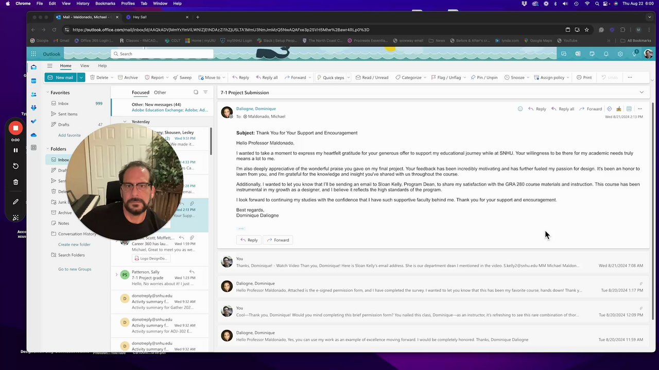Expand the Report dropdown
This screenshot has height=370, width=659.
pos(168,78)
